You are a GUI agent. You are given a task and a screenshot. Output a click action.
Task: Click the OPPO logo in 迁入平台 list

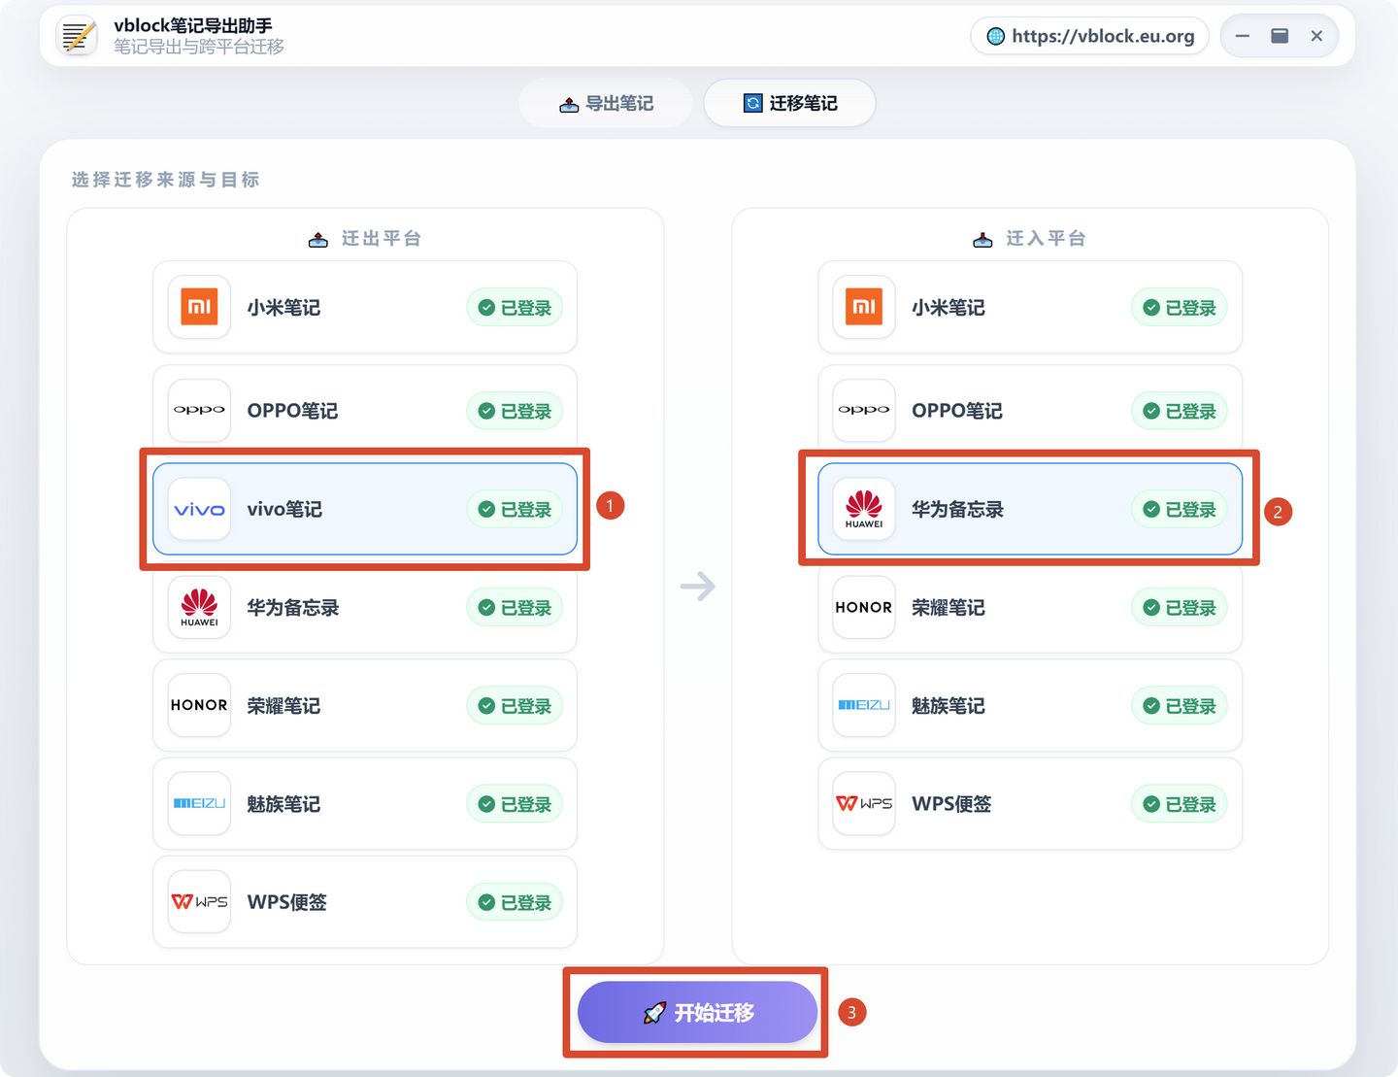coord(864,410)
